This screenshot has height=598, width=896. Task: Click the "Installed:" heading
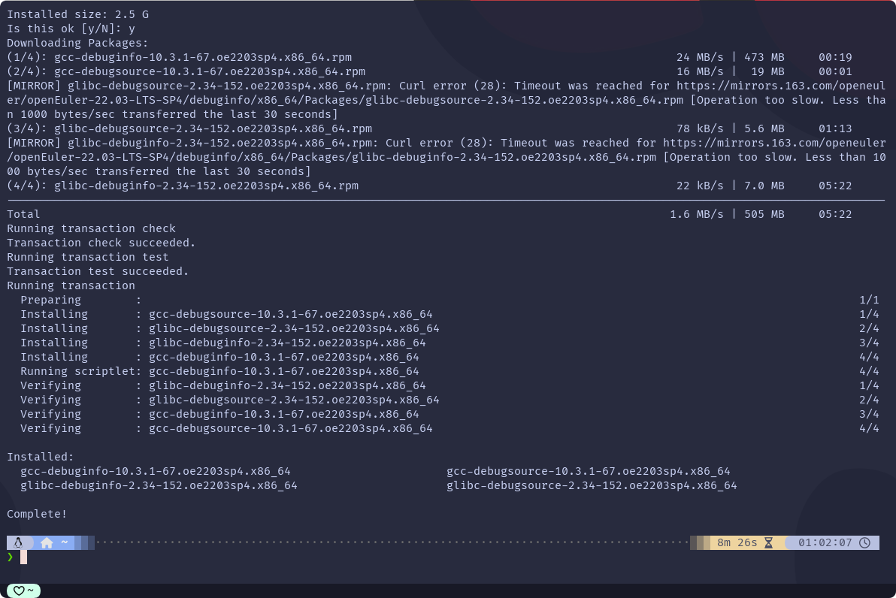click(x=41, y=457)
